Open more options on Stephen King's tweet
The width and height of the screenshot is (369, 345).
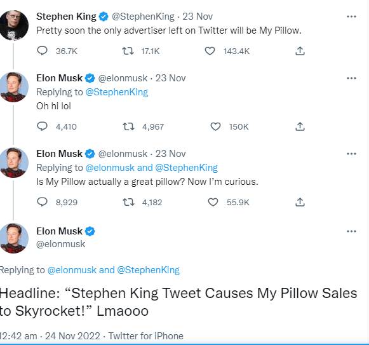351,17
